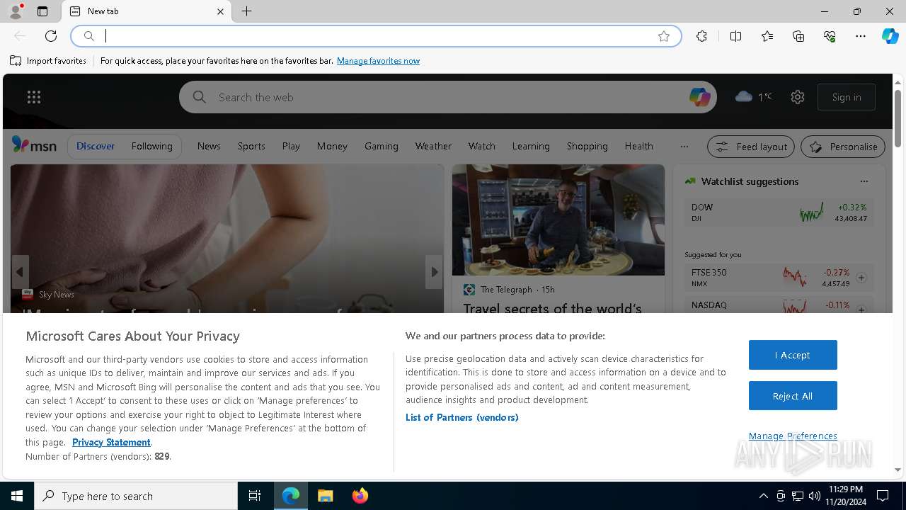Open Task View on taskbar
Viewport: 906px width, 510px height.
(255, 496)
